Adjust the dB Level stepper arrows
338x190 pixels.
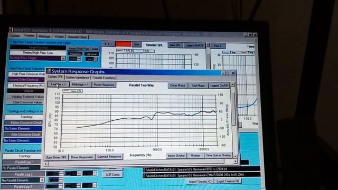pyautogui.click(x=96, y=59)
